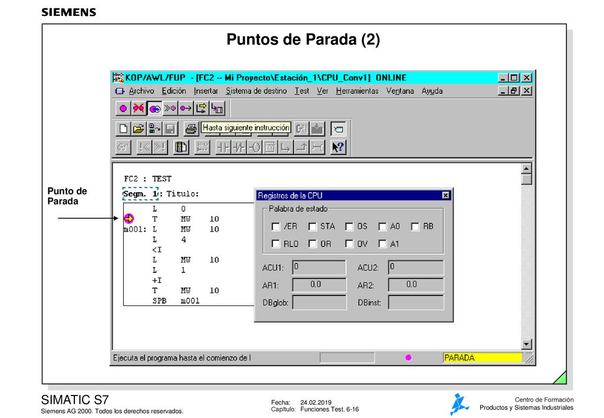Screen dimensions: 604x418
Task: Insert a normally closed contact
Action: point(239,147)
